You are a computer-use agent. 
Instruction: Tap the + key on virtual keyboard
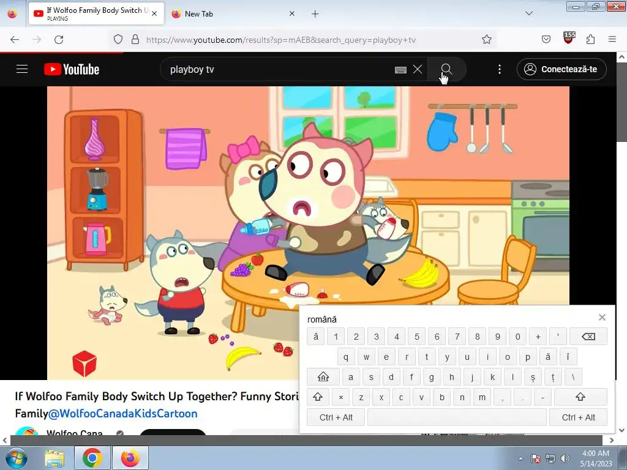[x=538, y=337]
